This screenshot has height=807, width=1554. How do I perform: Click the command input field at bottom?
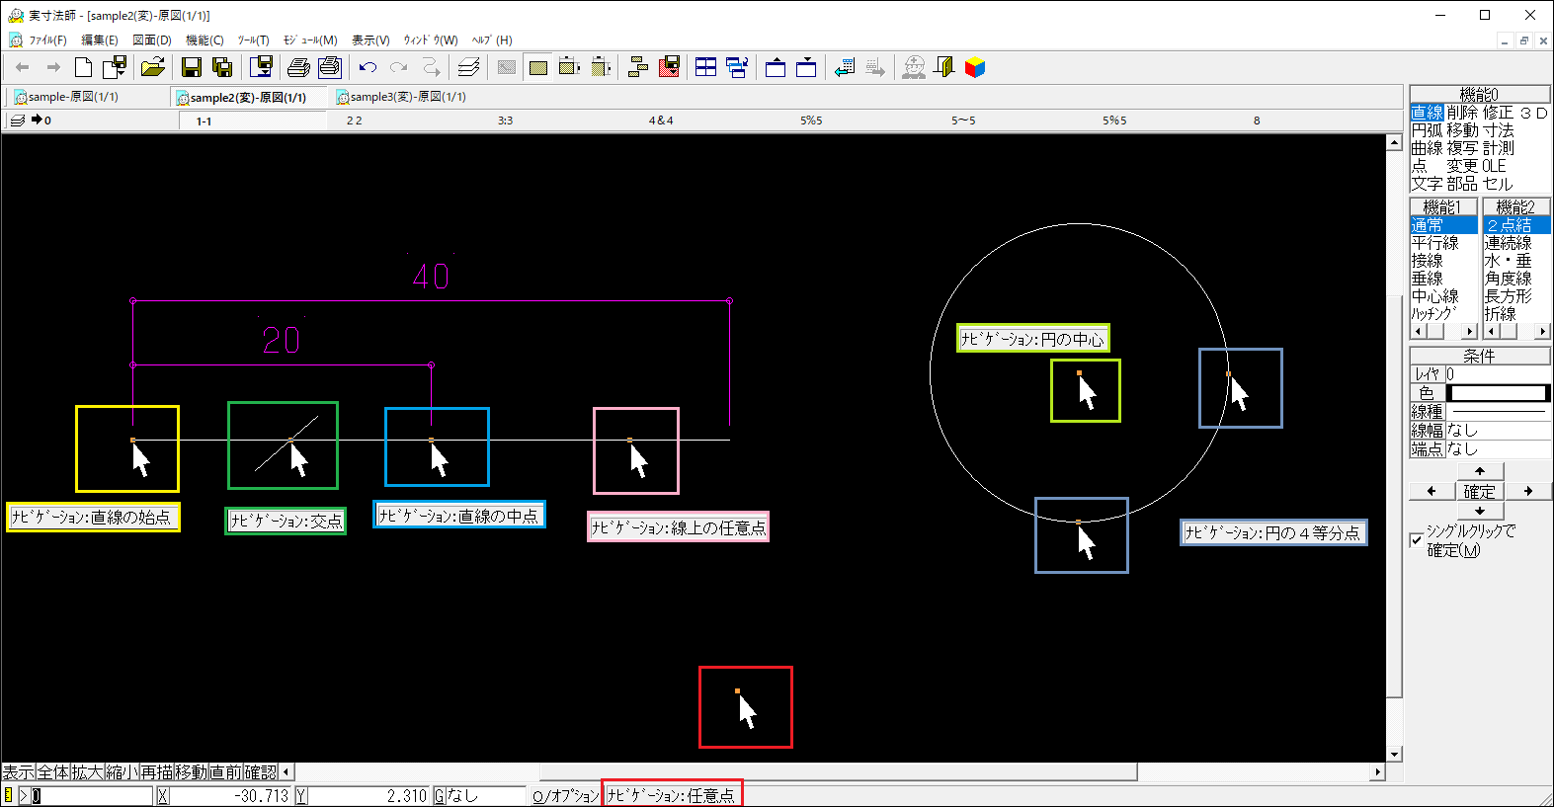click(x=92, y=795)
